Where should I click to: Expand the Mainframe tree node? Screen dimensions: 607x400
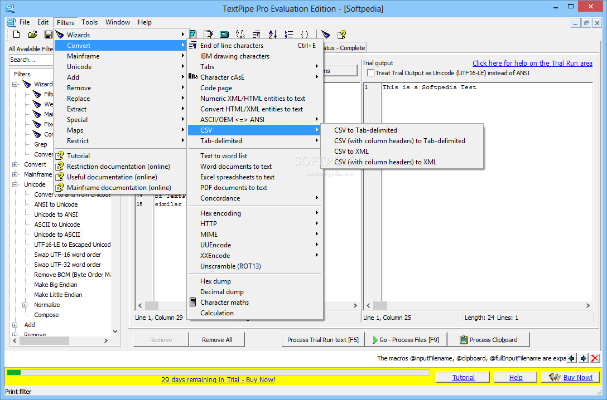(15, 174)
